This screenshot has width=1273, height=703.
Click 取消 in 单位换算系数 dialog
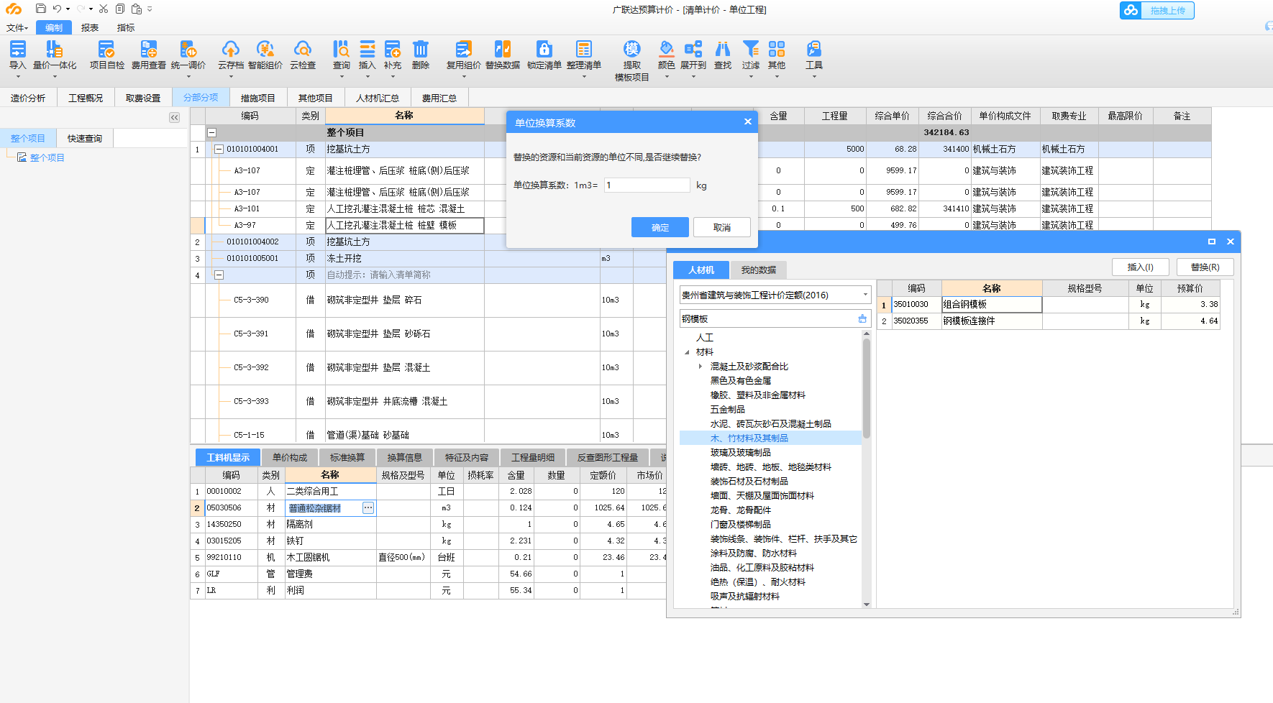click(722, 227)
